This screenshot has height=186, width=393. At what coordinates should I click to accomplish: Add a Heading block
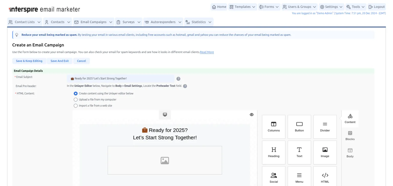pos(274,152)
